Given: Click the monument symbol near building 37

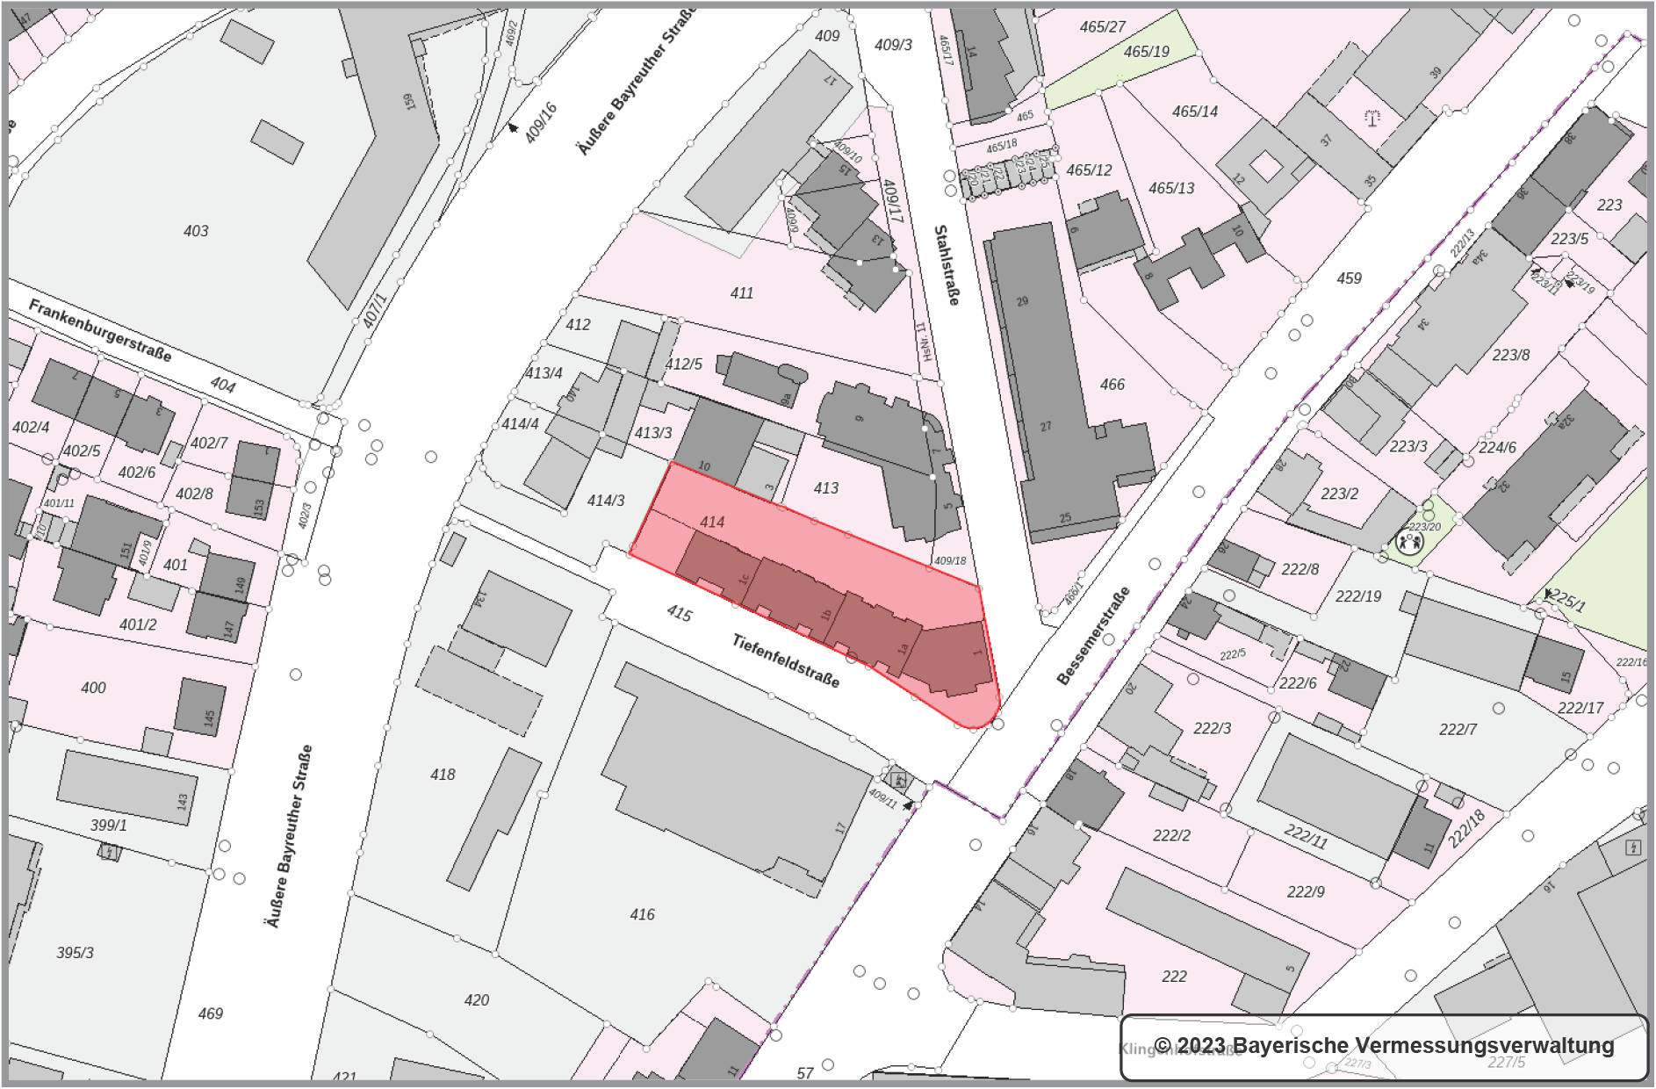Looking at the screenshot, I should click(x=1372, y=116).
